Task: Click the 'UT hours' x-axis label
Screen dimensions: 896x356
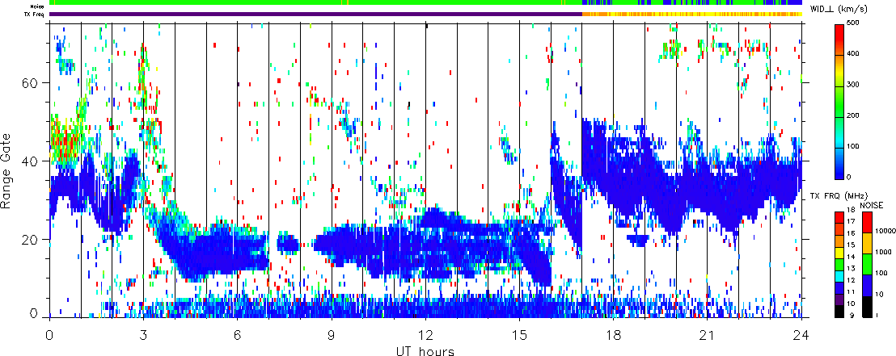Action: [425, 350]
